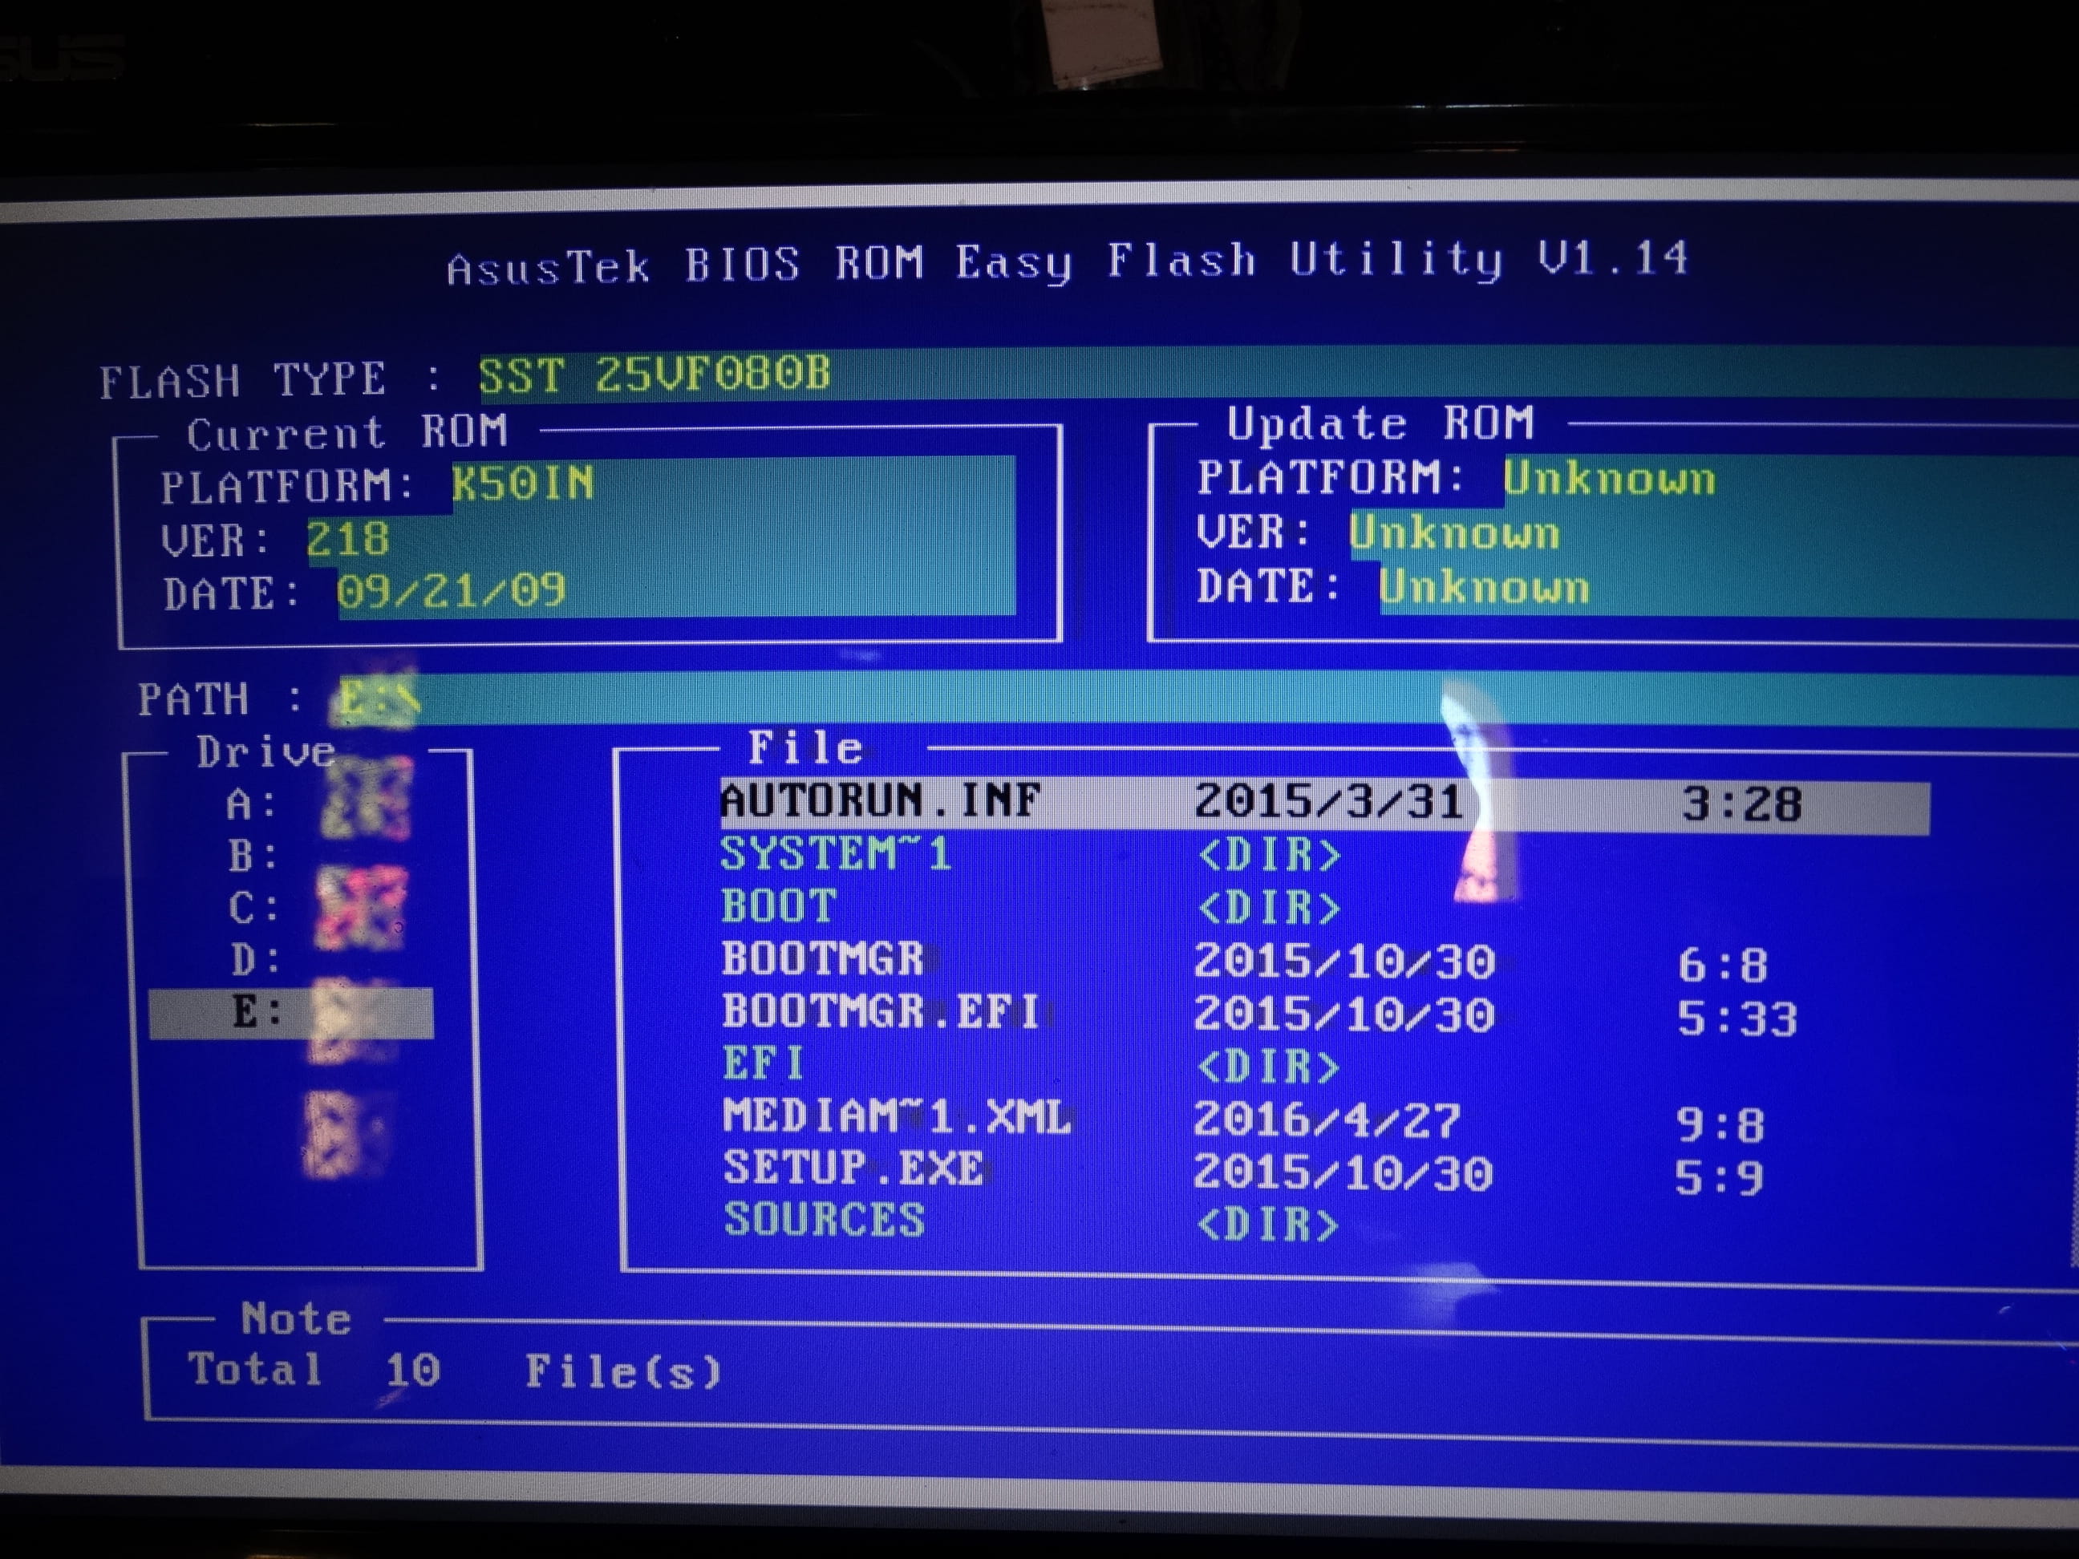Select drive A: in Drive list
The width and height of the screenshot is (2079, 1559).
(252, 805)
